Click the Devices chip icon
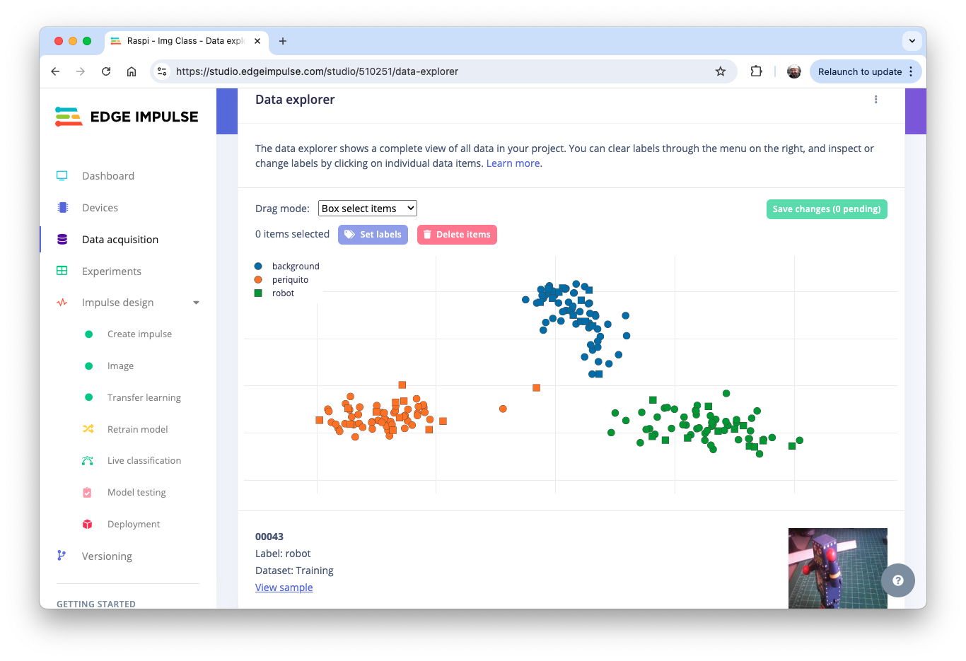 62,208
